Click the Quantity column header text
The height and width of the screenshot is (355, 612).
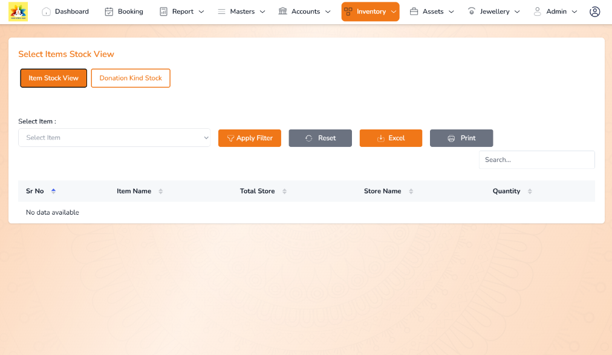pos(506,191)
